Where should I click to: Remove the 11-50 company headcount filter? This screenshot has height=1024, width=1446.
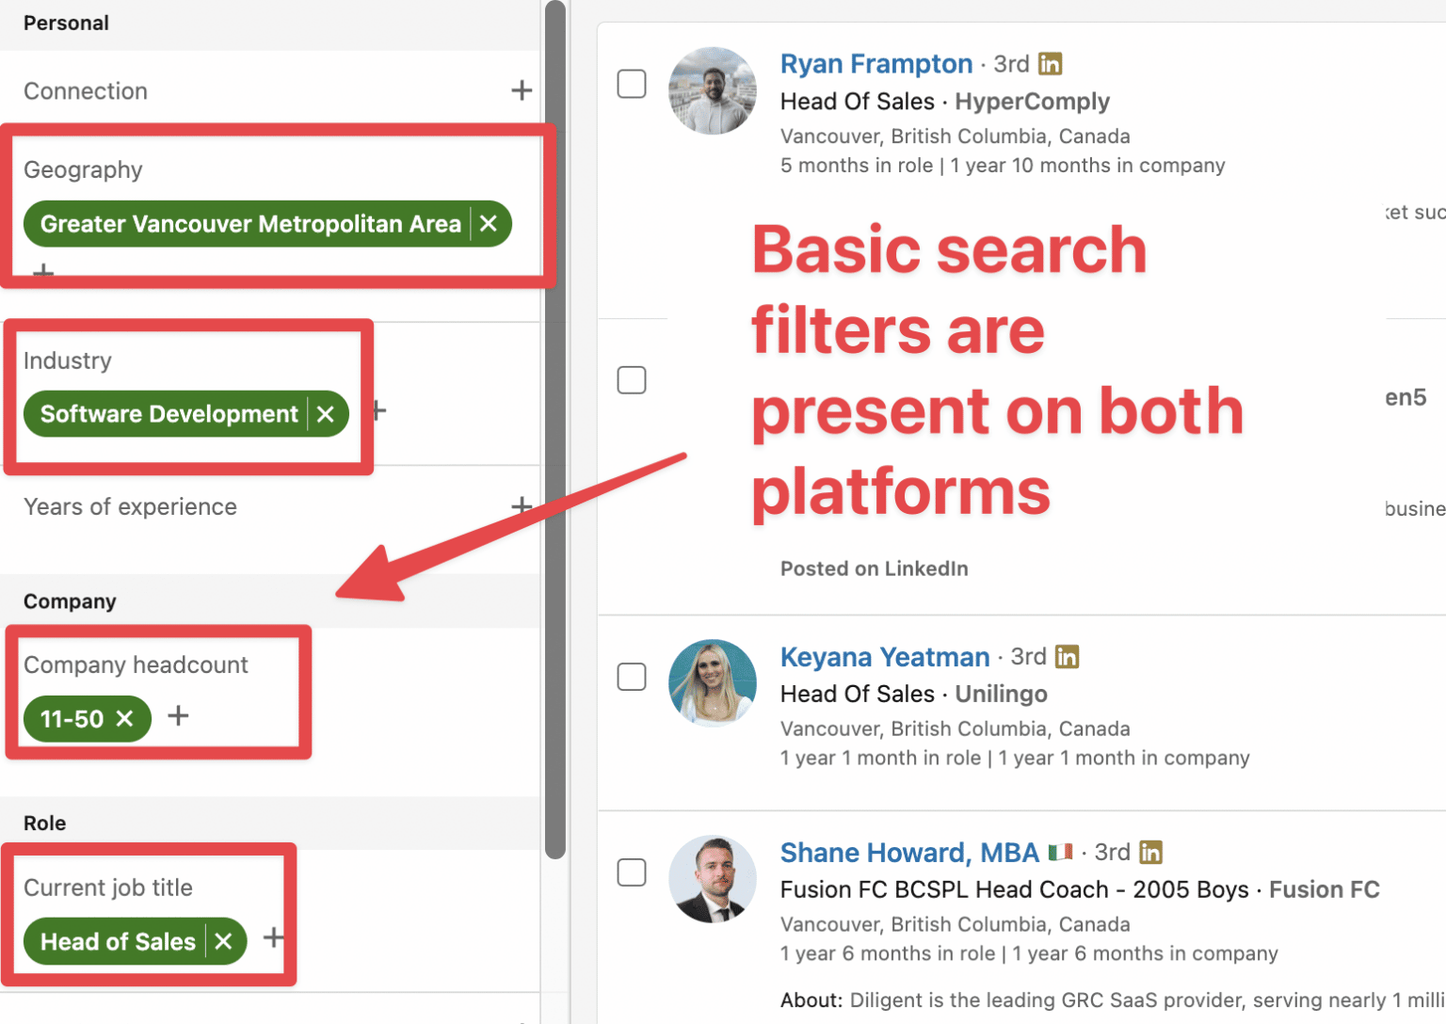pyautogui.click(x=124, y=718)
